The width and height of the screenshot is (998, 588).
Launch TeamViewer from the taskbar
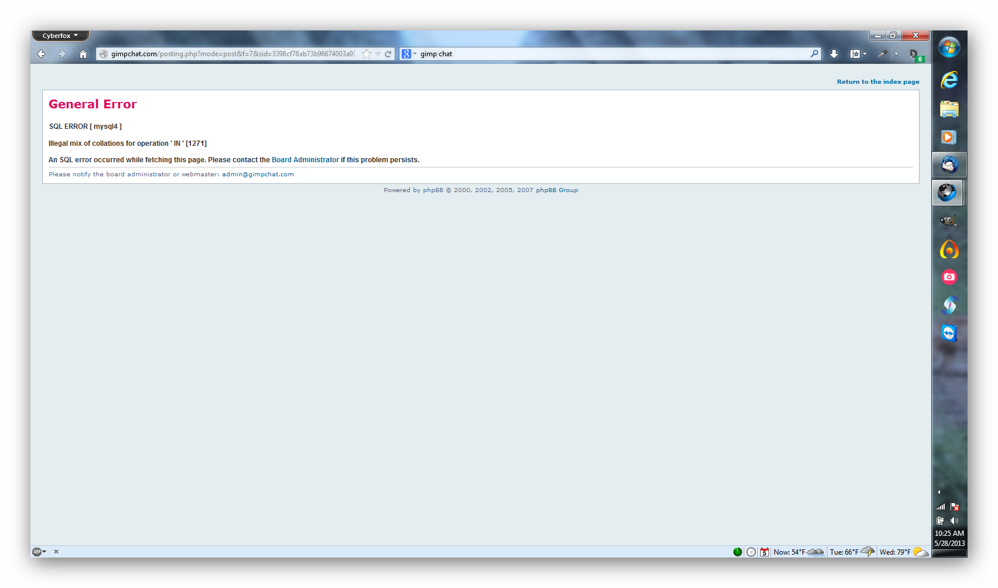click(949, 333)
